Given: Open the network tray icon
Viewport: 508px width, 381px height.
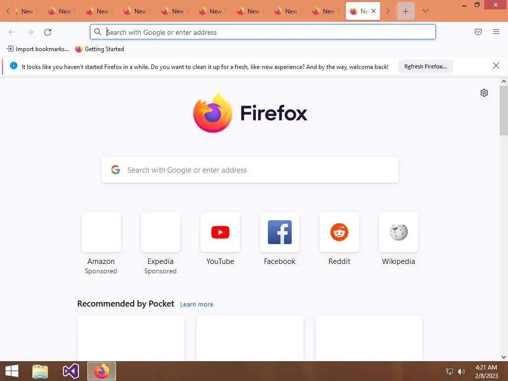Looking at the screenshot, I should point(449,371).
